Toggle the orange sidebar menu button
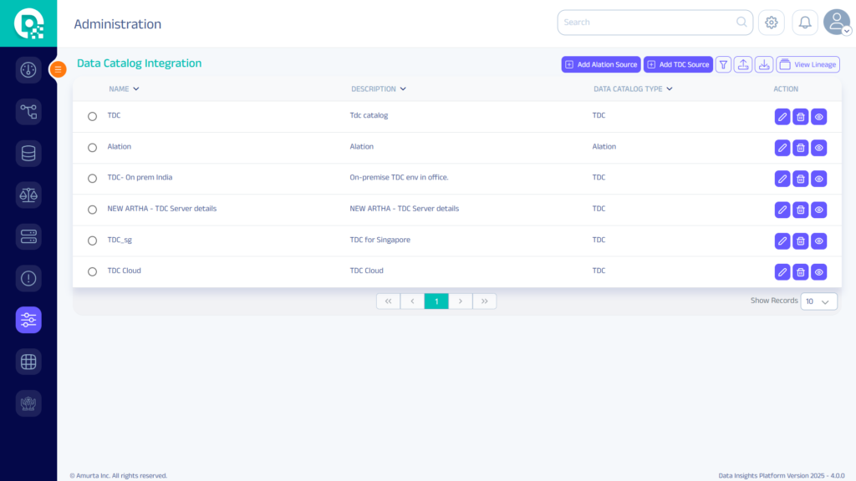The width and height of the screenshot is (856, 481). pos(59,69)
